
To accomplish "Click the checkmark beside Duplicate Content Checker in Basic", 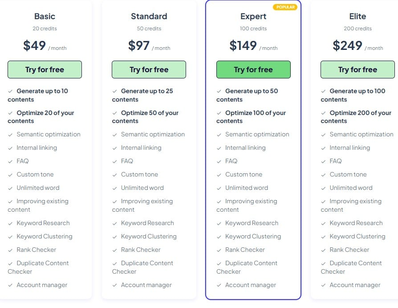I will click(10, 263).
